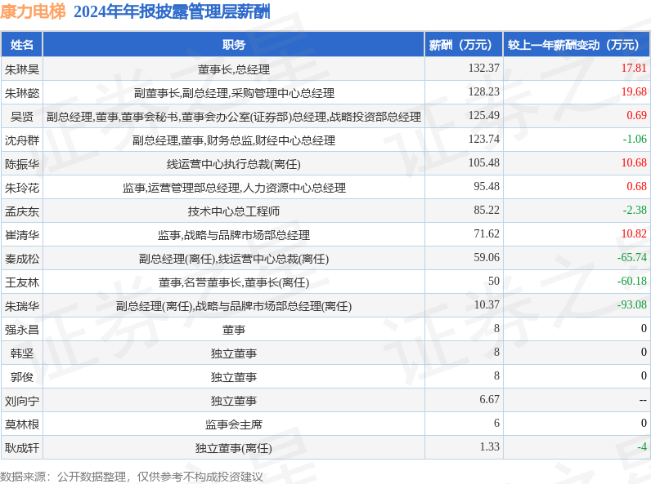Click the 职务 column header

coord(233,44)
